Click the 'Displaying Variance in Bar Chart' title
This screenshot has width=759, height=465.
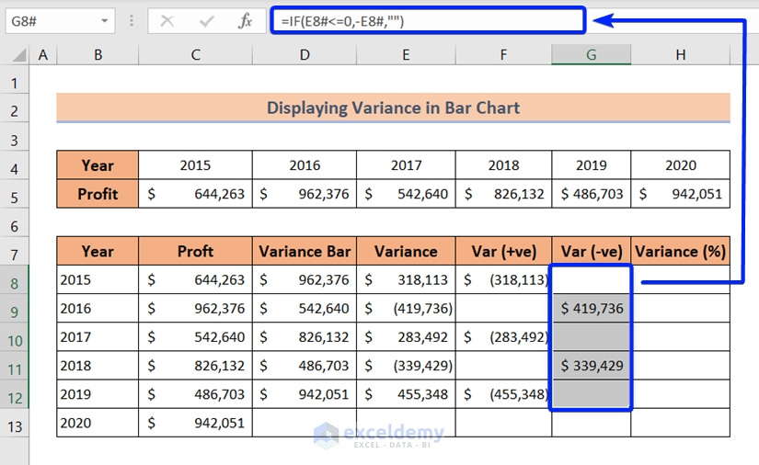pyautogui.click(x=393, y=108)
